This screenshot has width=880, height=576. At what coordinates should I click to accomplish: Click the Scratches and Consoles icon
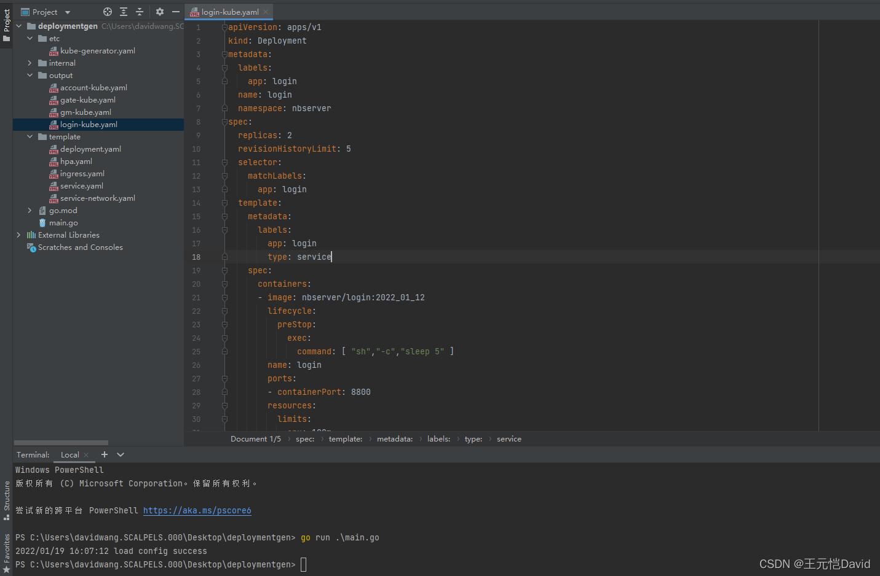pos(31,247)
